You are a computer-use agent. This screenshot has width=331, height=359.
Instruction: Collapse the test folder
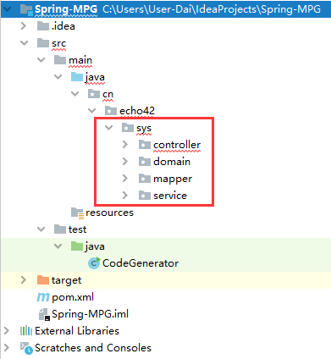point(41,229)
